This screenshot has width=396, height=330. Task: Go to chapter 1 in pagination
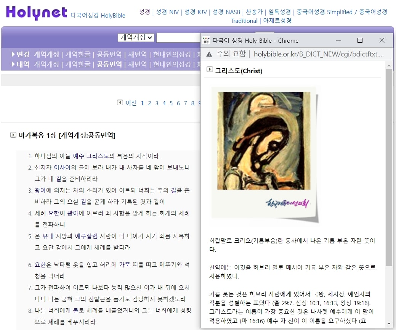click(143, 103)
